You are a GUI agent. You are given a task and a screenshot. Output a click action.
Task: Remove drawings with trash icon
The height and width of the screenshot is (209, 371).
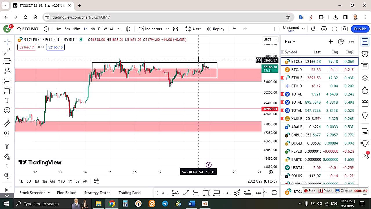[7, 190]
